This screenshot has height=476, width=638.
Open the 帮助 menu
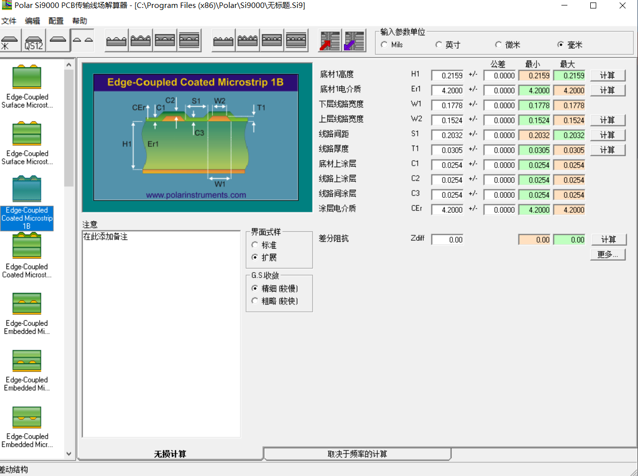pos(80,21)
